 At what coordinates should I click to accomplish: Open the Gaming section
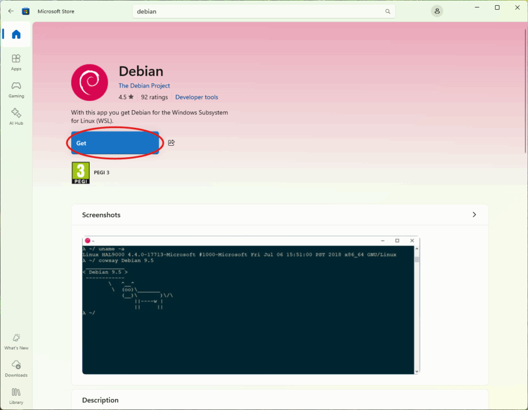point(16,90)
